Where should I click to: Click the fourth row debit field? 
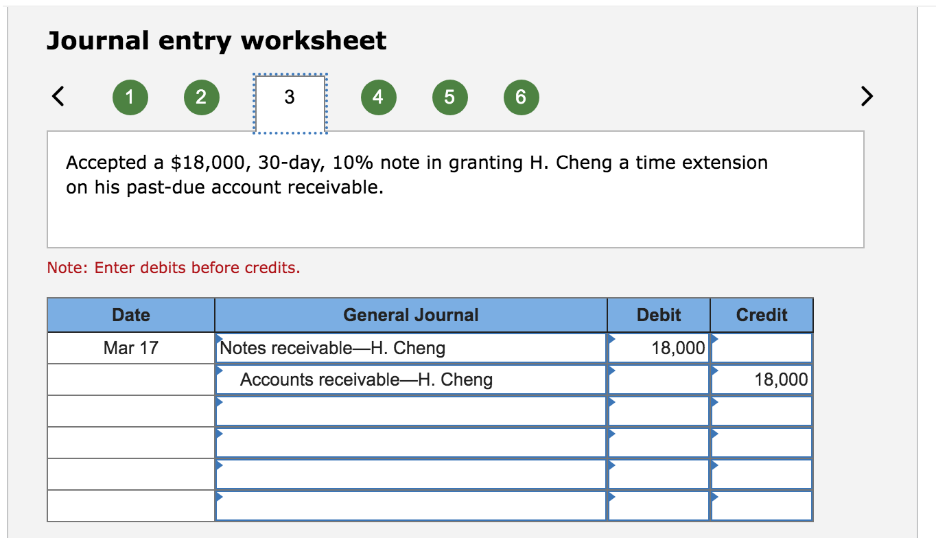(x=659, y=443)
